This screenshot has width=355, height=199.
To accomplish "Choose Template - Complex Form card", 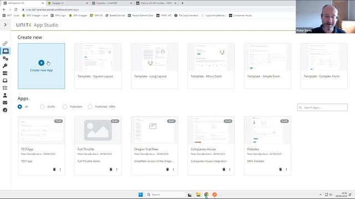I will [x=324, y=66].
